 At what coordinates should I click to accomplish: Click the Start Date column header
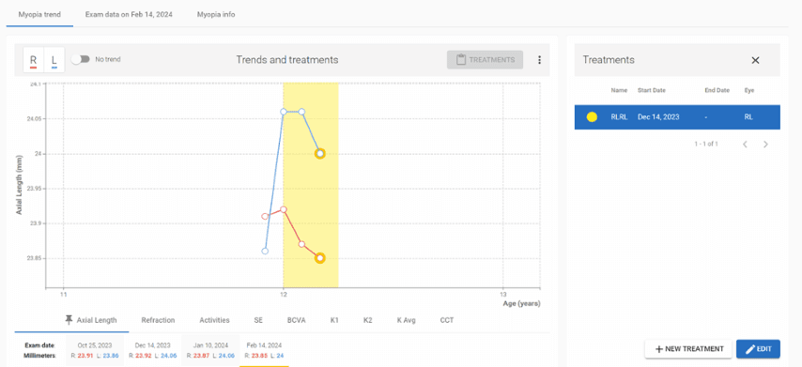[x=651, y=90]
